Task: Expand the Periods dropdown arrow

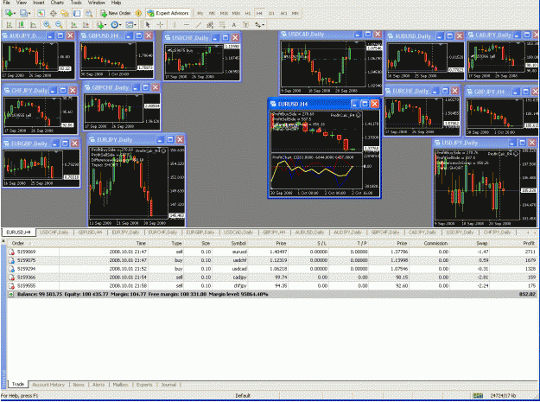Action: point(120,25)
